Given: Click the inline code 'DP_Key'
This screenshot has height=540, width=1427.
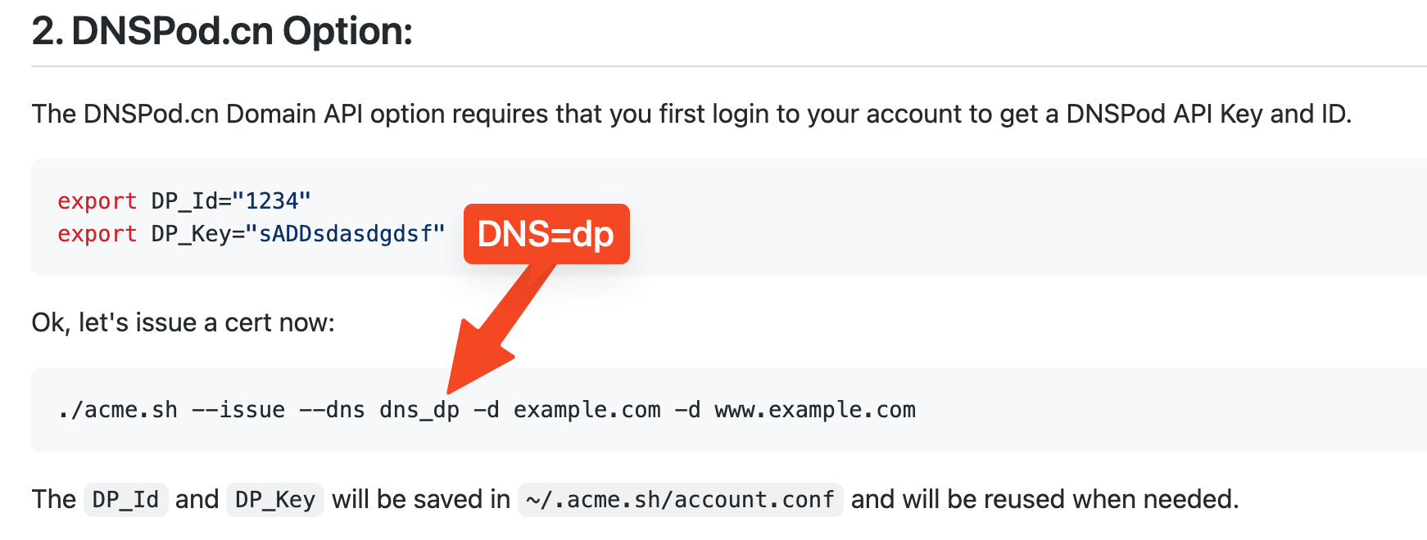Looking at the screenshot, I should coord(275,499).
